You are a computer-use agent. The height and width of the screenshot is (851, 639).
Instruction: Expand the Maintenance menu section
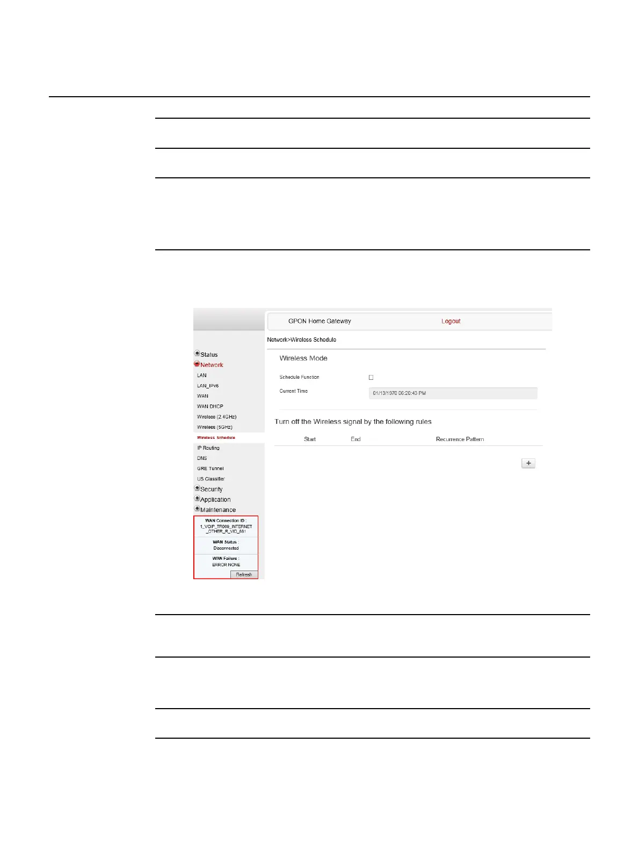click(215, 509)
